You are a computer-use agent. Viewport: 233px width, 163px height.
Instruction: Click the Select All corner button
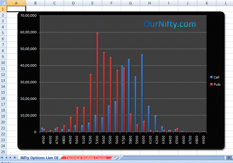[3, 3]
